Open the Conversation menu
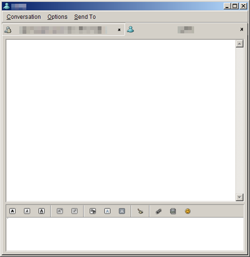 (x=23, y=17)
